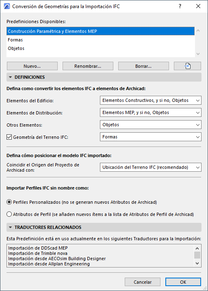Select 'Construcción Paramétrica y Elementos MEP' preset

click(x=100, y=31)
